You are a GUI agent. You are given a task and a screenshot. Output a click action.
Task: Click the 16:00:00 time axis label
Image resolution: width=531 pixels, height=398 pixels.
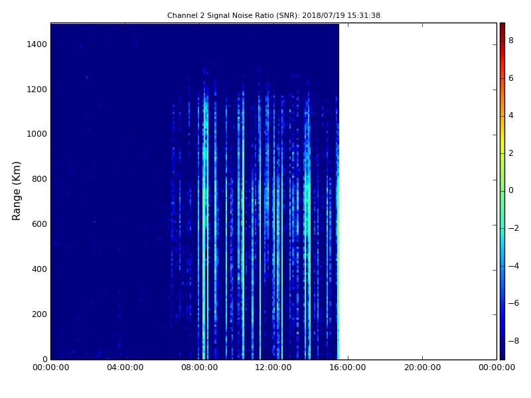(x=348, y=367)
